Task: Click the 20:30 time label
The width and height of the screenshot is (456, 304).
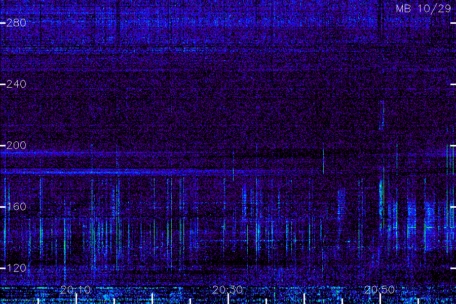Action: (x=227, y=290)
